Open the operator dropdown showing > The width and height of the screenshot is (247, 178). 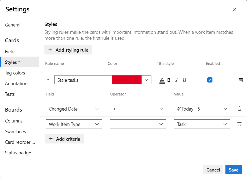[138, 108]
